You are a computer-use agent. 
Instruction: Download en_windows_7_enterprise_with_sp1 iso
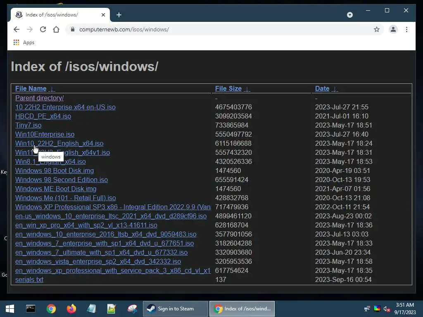tap(105, 243)
